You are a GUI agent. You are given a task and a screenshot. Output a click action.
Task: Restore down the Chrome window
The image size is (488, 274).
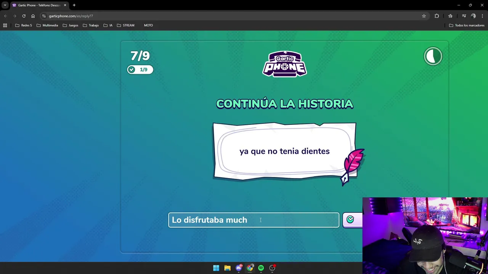470,5
